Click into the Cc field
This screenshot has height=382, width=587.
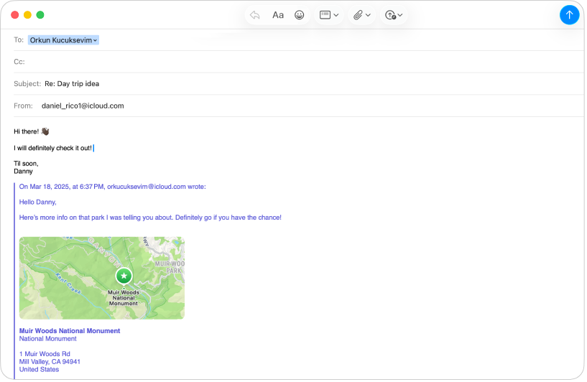click(x=300, y=62)
